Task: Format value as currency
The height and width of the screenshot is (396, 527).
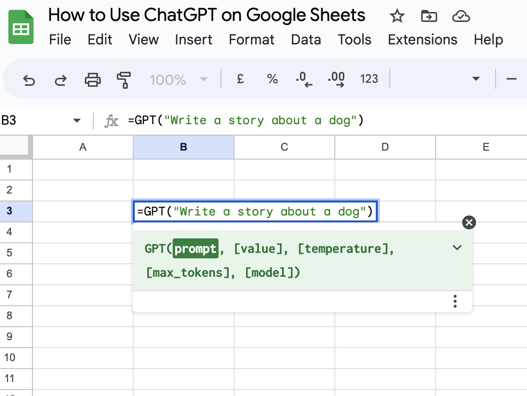Action: 240,79
